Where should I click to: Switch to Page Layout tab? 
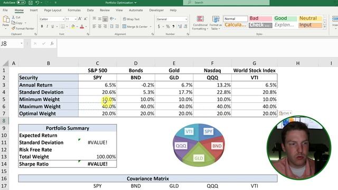pos(53,10)
